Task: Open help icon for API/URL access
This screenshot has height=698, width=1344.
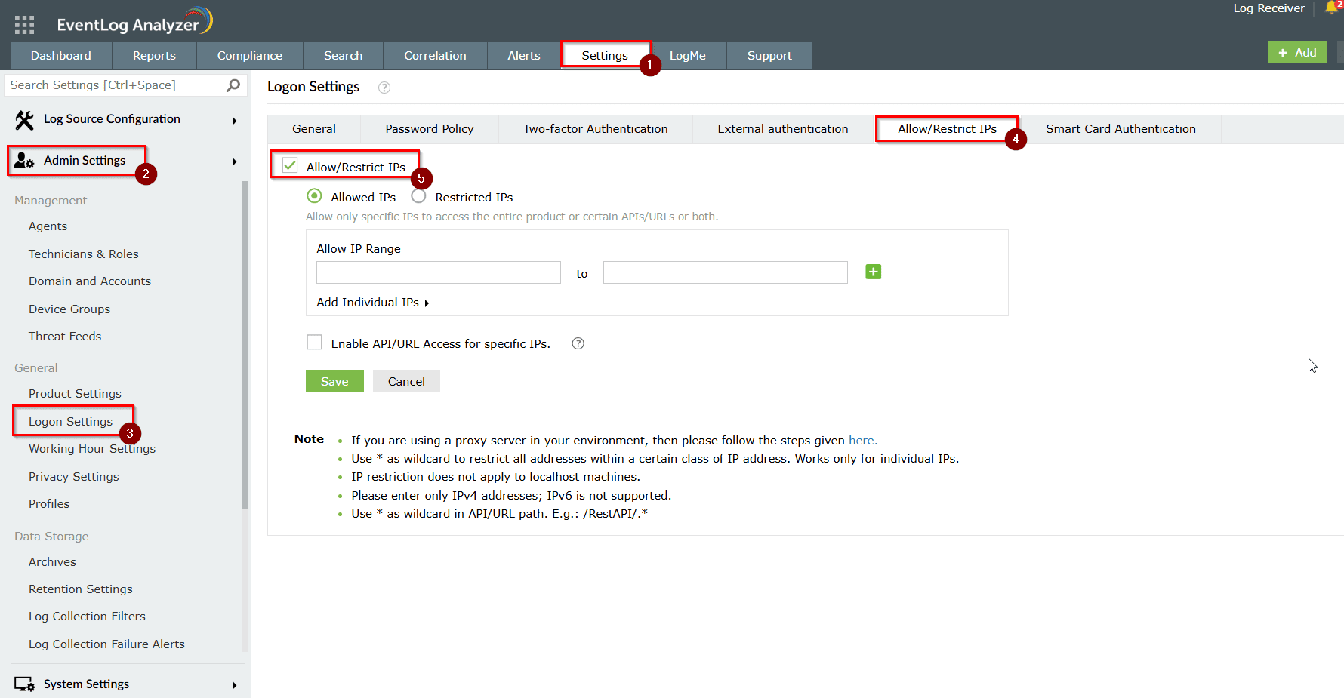Action: [578, 343]
